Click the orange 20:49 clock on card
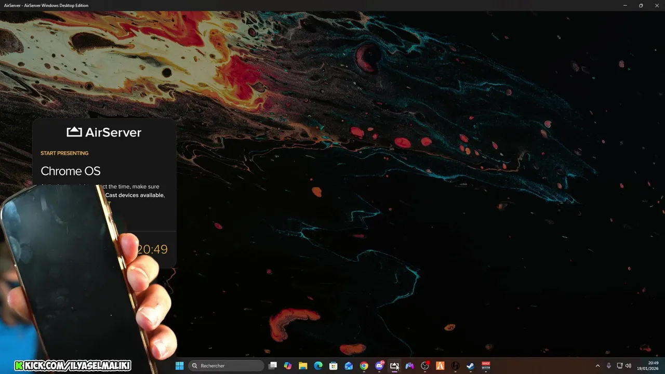The width and height of the screenshot is (665, 374). (152, 249)
